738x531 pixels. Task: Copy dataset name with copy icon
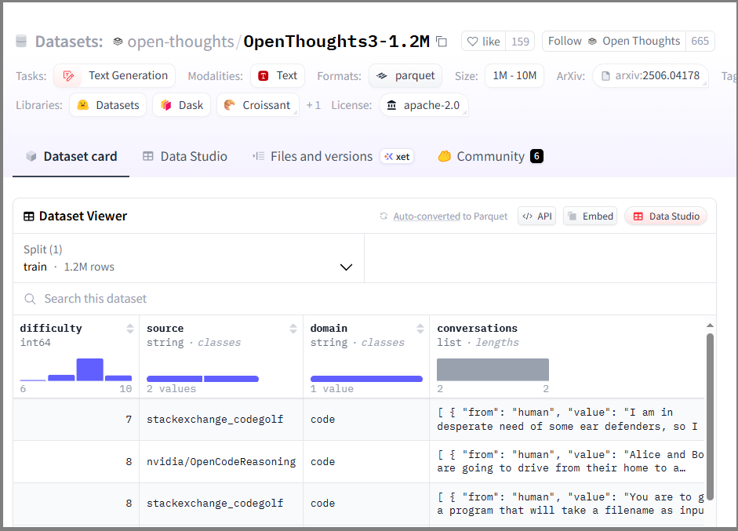point(442,42)
